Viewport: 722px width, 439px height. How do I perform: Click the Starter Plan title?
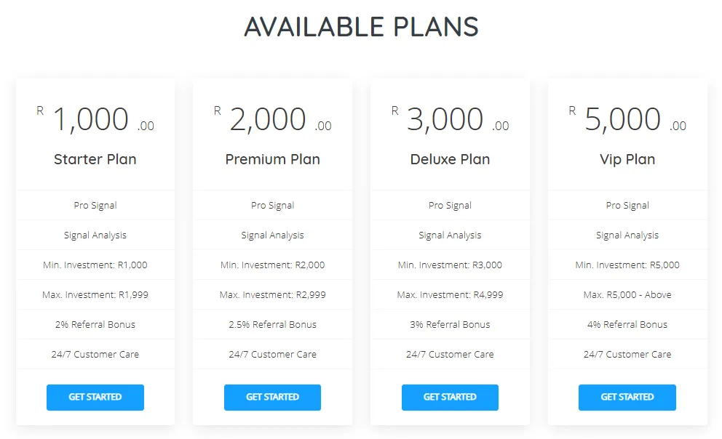click(x=95, y=159)
